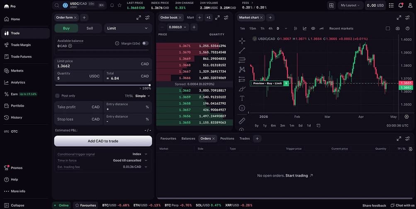Screen dimensions: 416x209
Task: Click the Limit price input field
Action: click(x=103, y=64)
